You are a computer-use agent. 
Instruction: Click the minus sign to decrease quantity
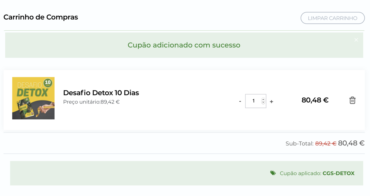coord(240,101)
